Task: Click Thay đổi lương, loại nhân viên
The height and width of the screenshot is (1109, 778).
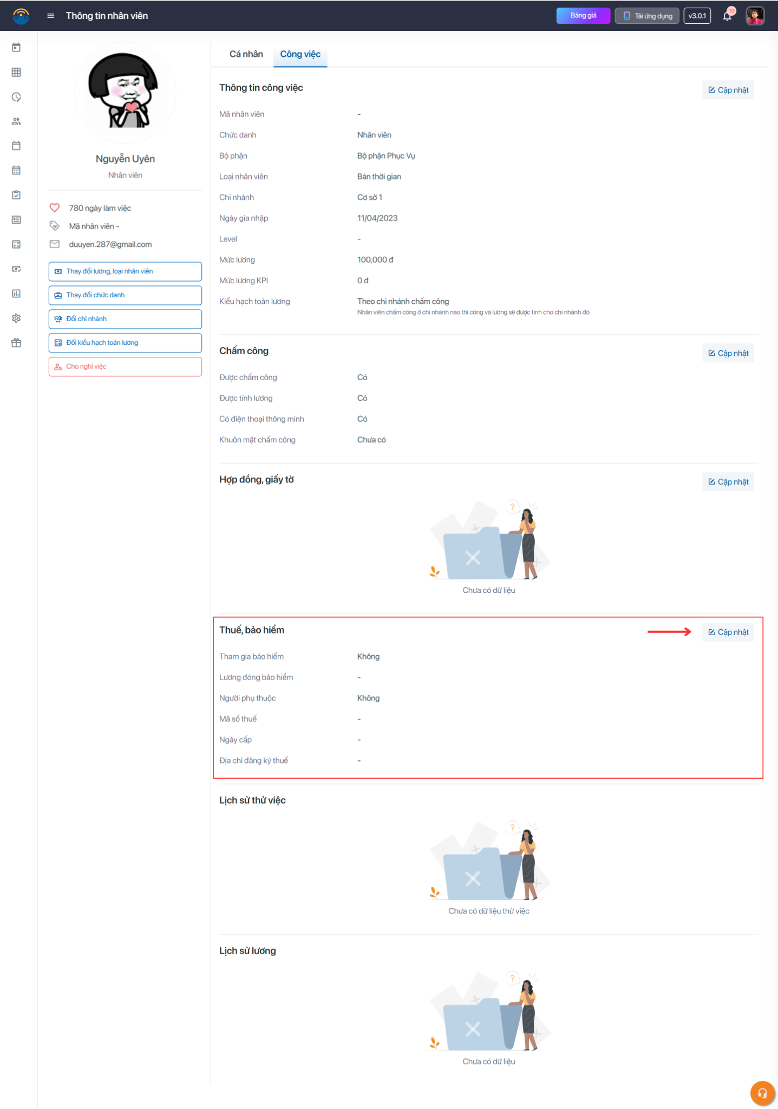Action: (x=125, y=271)
